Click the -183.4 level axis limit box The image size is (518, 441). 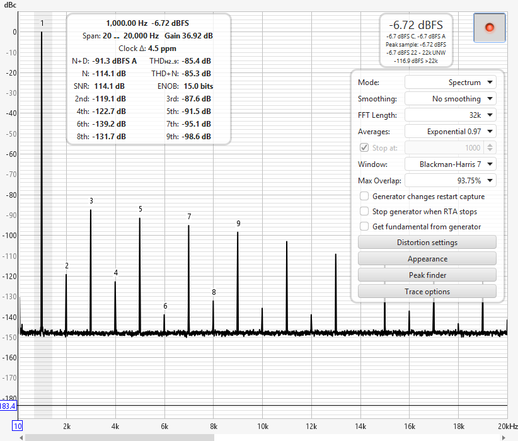pos(8,406)
